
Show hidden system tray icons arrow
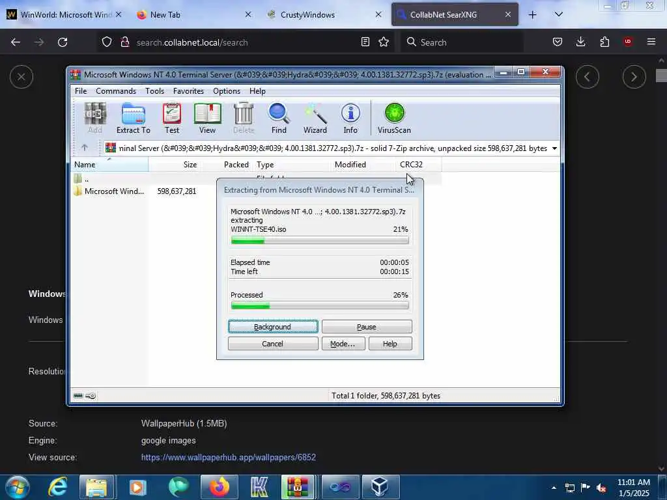[x=554, y=488]
